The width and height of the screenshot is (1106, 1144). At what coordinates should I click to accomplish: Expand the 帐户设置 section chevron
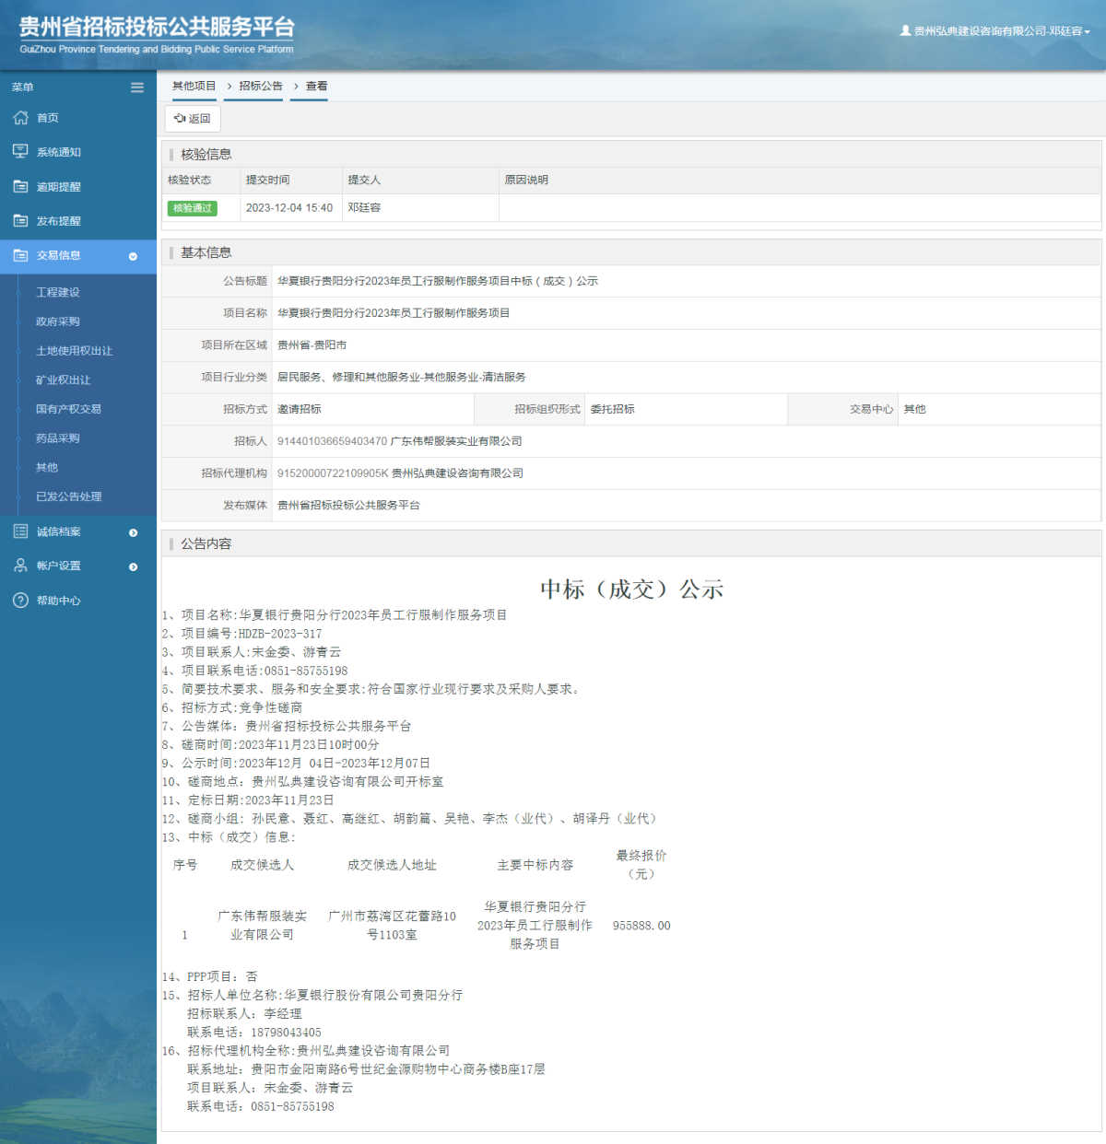pos(135,566)
